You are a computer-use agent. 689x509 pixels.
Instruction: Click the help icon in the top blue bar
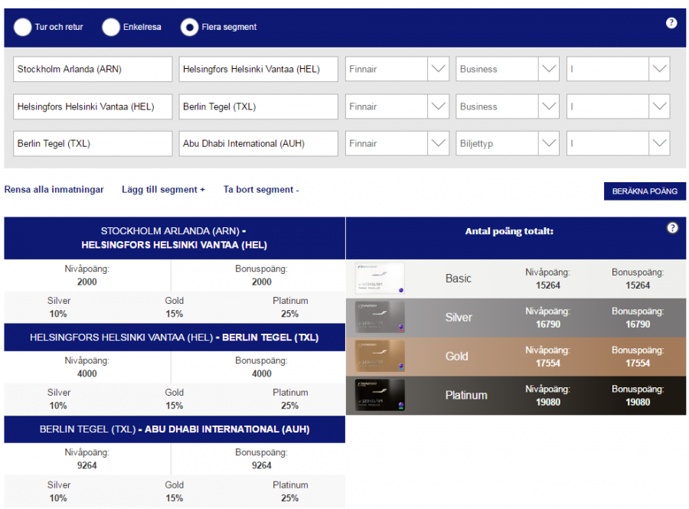pyautogui.click(x=671, y=23)
